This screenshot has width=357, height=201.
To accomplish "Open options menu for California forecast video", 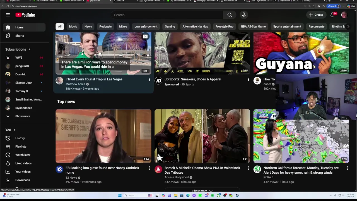I will coord(347,168).
